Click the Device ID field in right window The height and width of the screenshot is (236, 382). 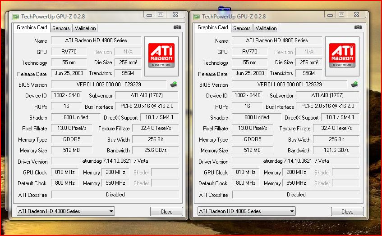click(247, 95)
